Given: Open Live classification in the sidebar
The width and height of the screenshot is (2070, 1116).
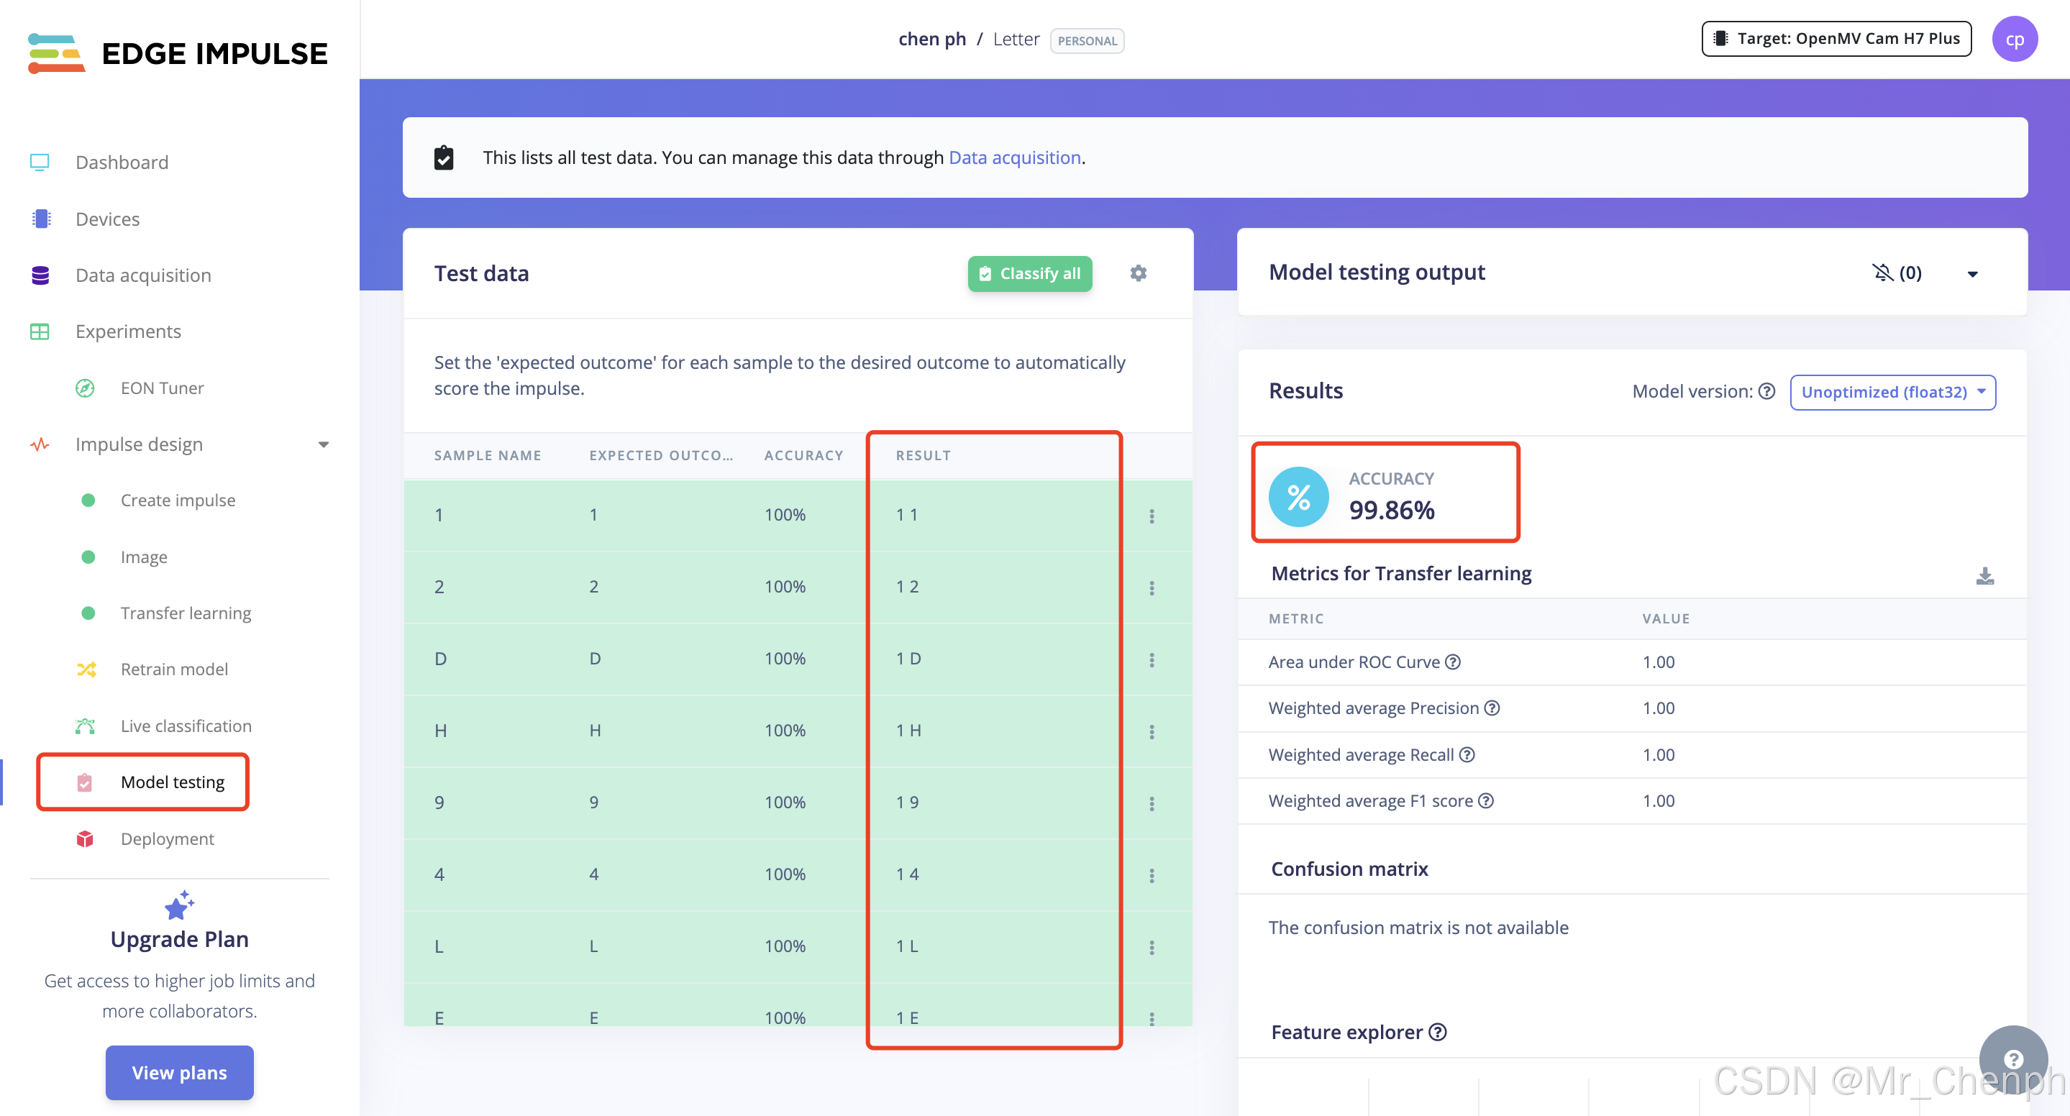Looking at the screenshot, I should [x=186, y=726].
